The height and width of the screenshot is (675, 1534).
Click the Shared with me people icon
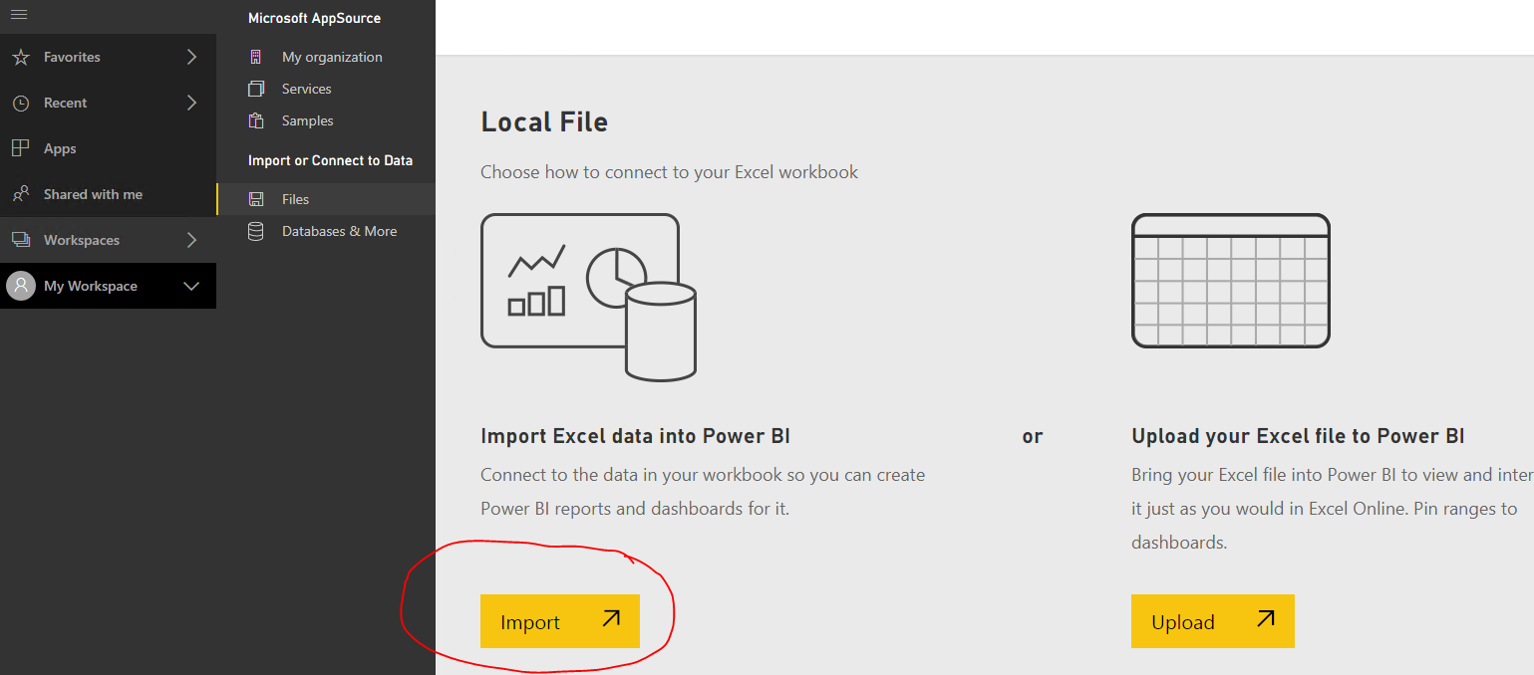20,194
